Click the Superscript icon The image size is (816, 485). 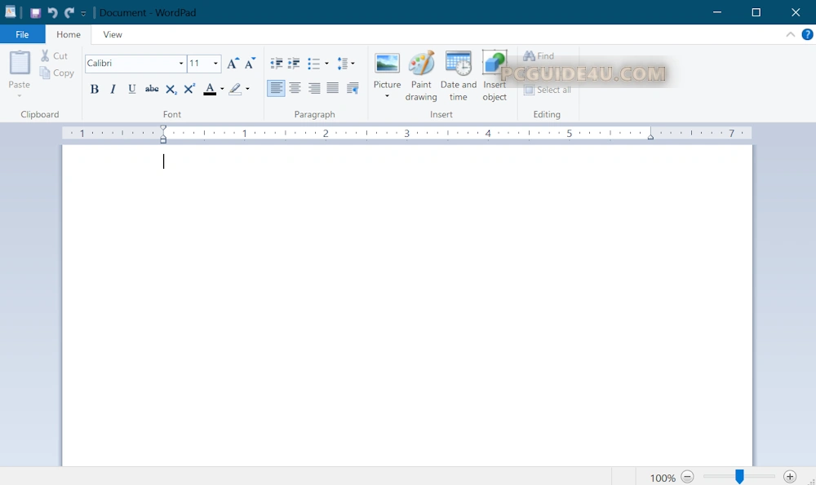(x=189, y=89)
